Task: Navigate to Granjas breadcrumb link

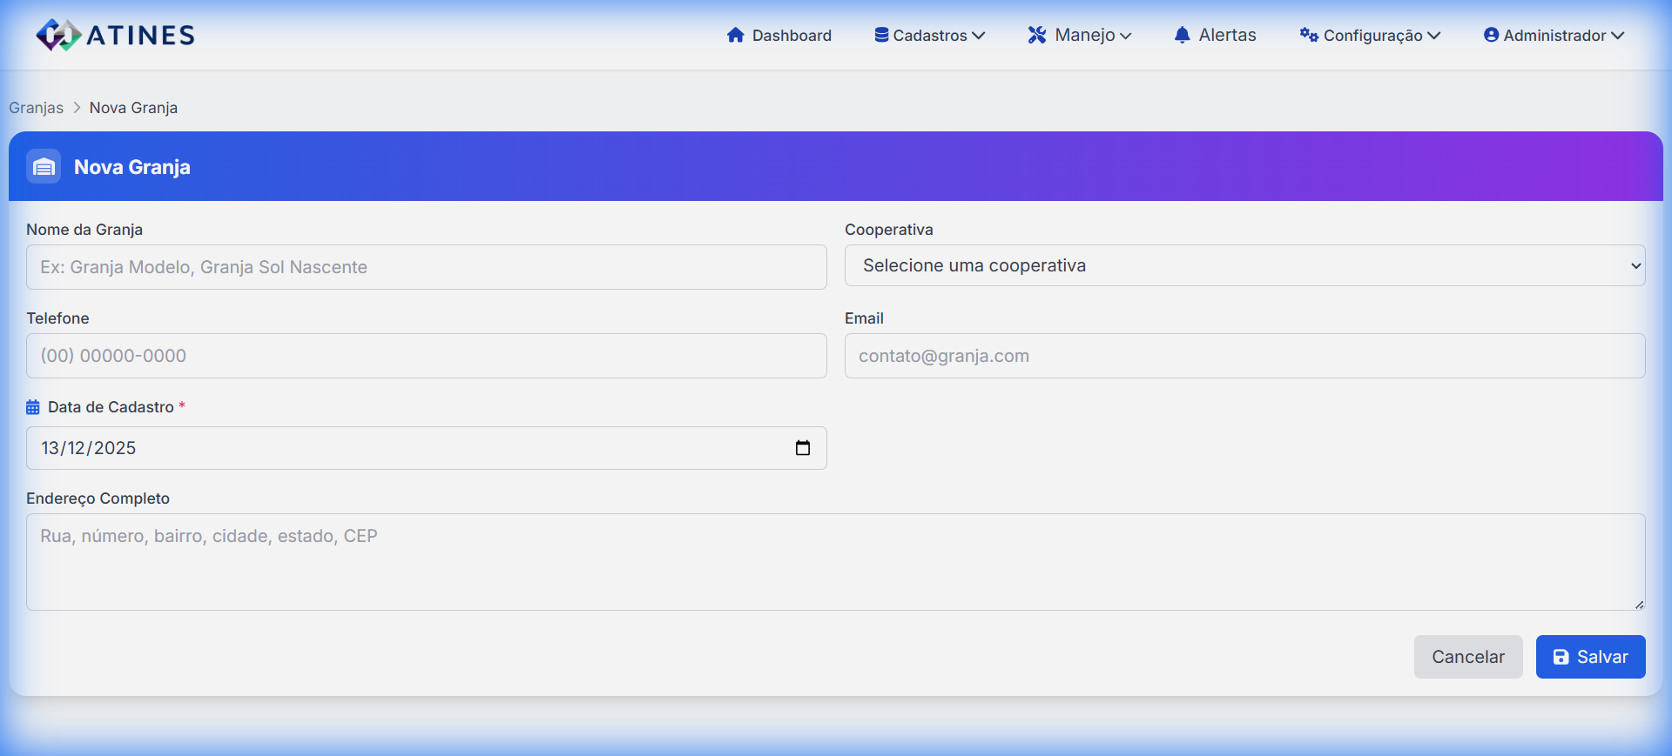Action: click(37, 108)
